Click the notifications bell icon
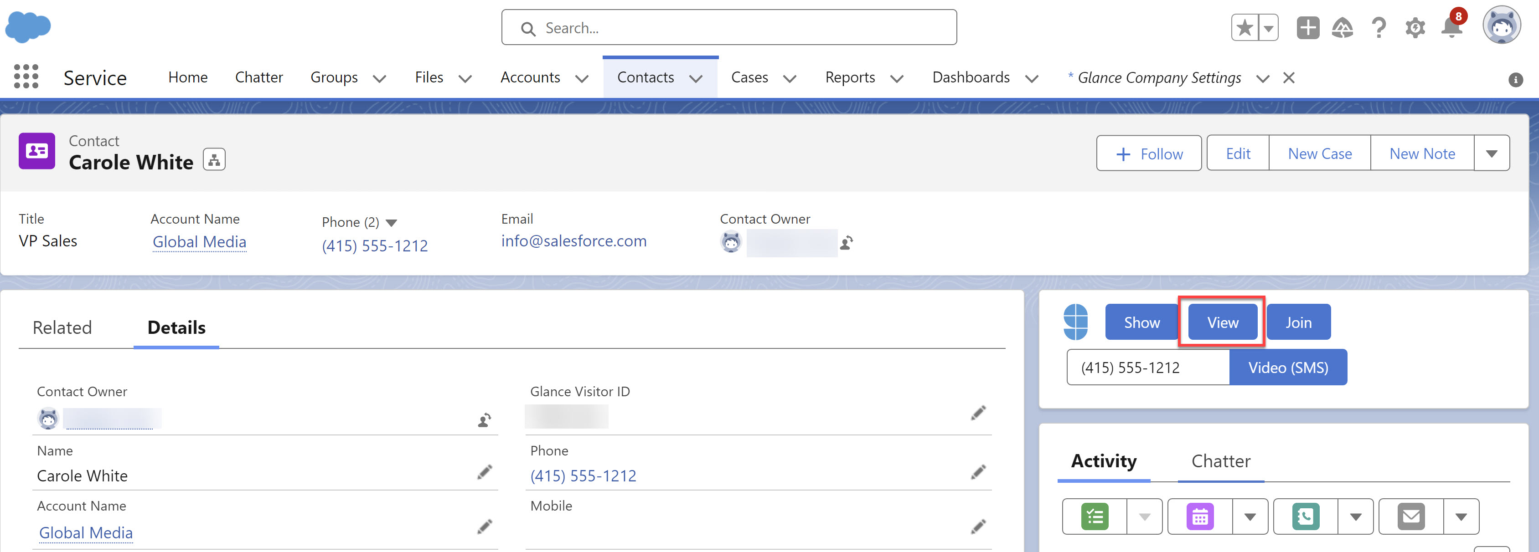The height and width of the screenshot is (552, 1539). 1451,28
